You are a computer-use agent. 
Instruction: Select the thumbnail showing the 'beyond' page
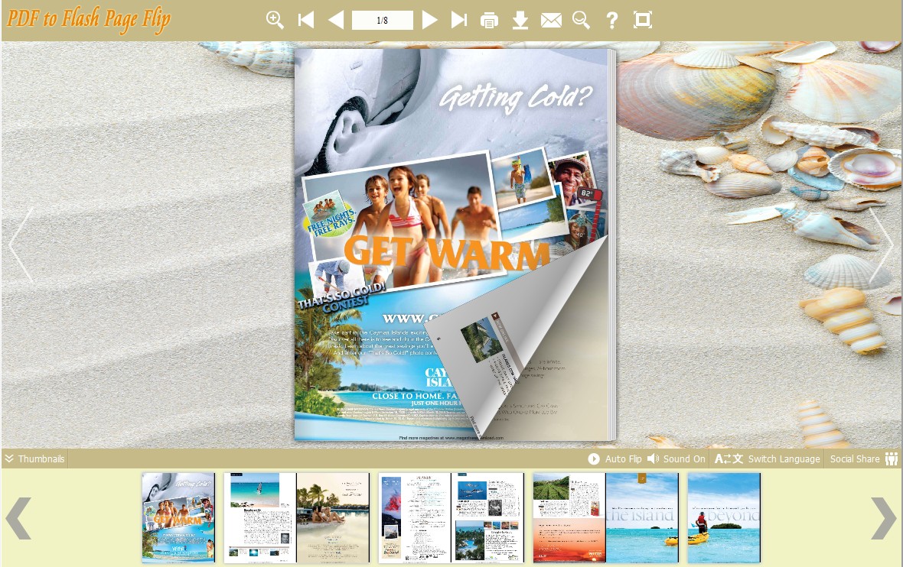point(724,517)
